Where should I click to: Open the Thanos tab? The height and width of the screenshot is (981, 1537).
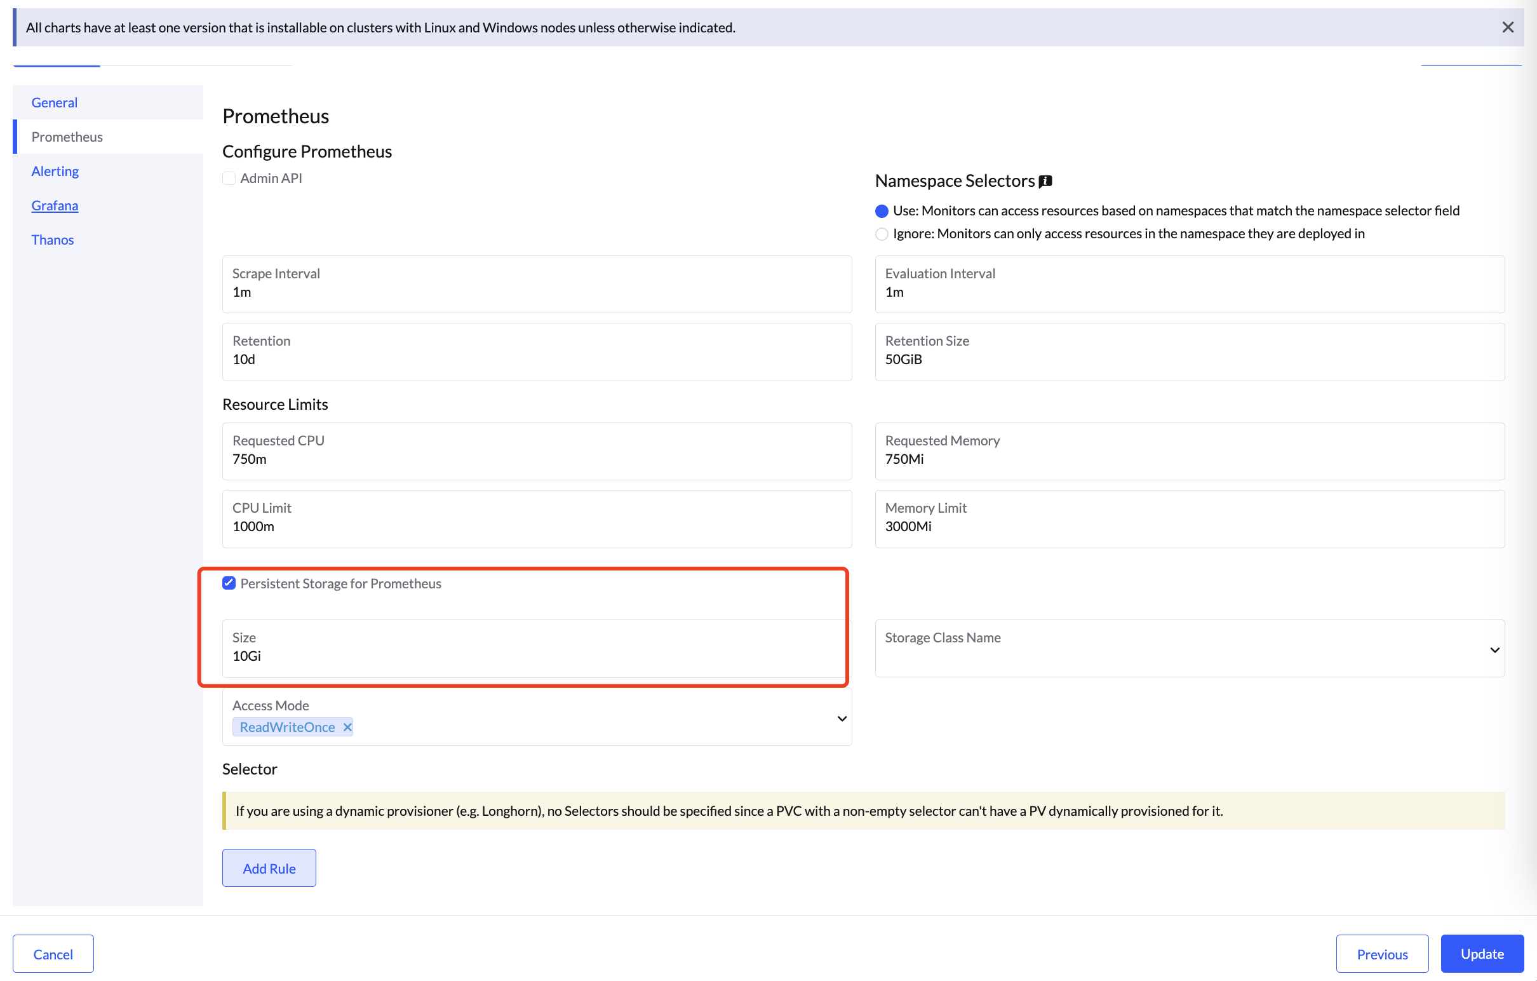[52, 240]
